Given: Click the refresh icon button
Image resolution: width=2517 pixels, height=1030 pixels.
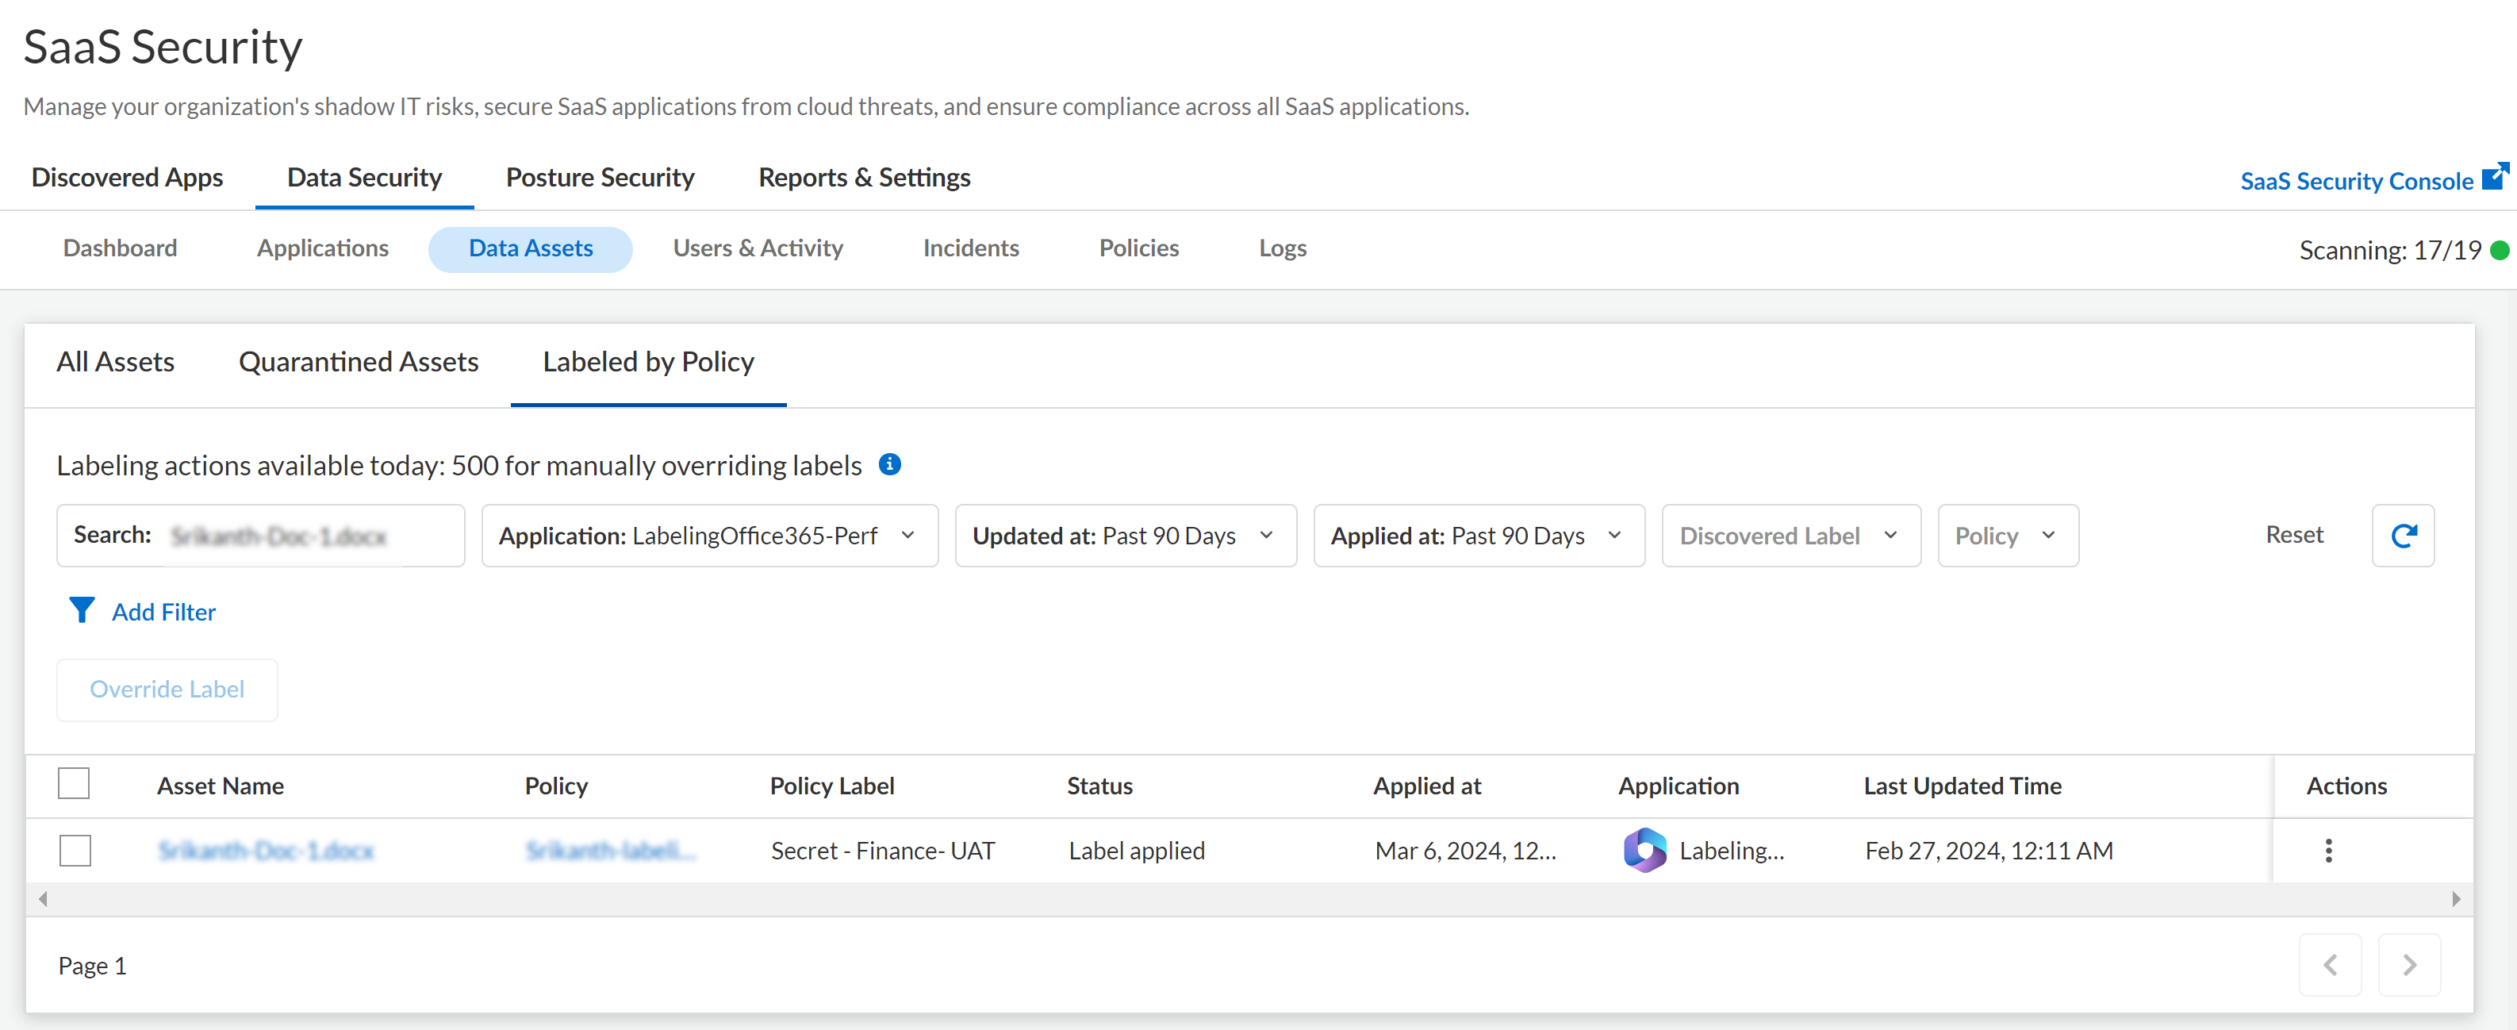Looking at the screenshot, I should pyautogui.click(x=2402, y=536).
